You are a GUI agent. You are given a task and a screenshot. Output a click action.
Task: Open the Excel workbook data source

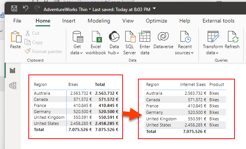point(96,43)
